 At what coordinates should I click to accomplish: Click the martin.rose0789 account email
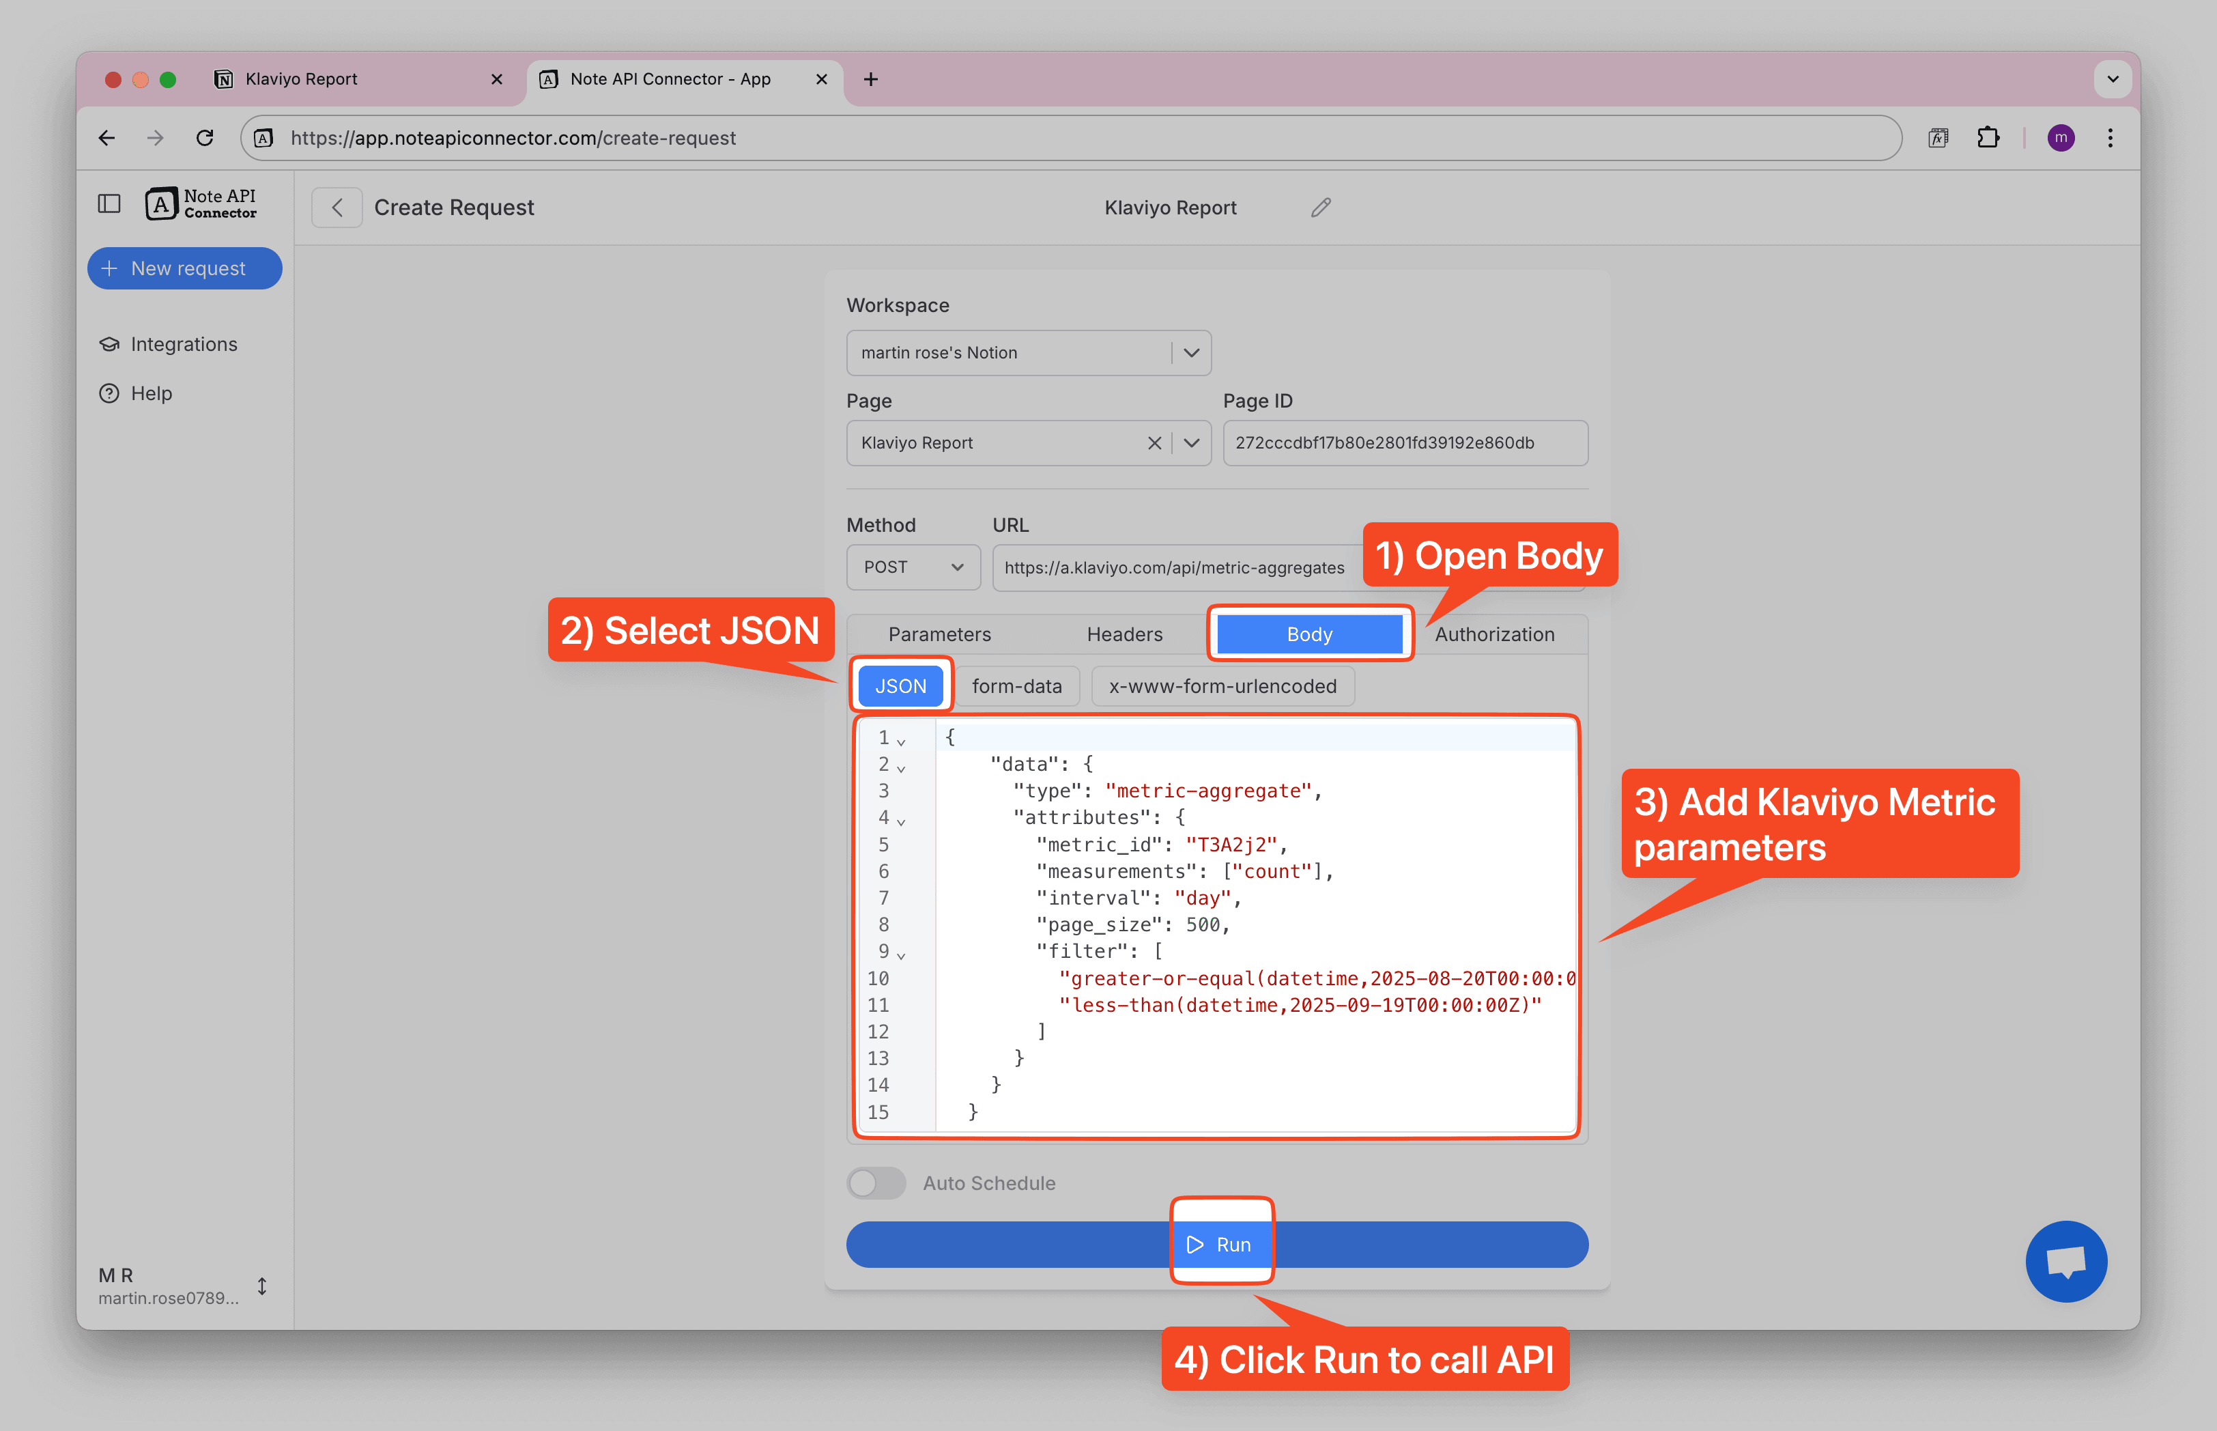click(169, 1298)
